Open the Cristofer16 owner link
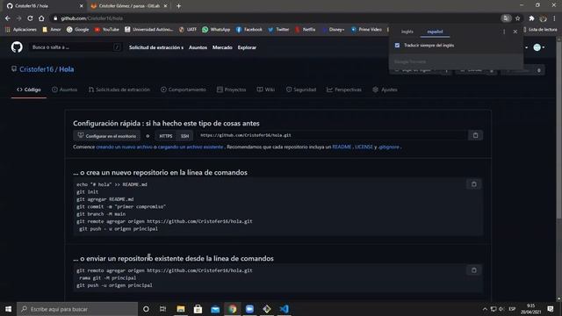The width and height of the screenshot is (562, 316). tap(36, 69)
